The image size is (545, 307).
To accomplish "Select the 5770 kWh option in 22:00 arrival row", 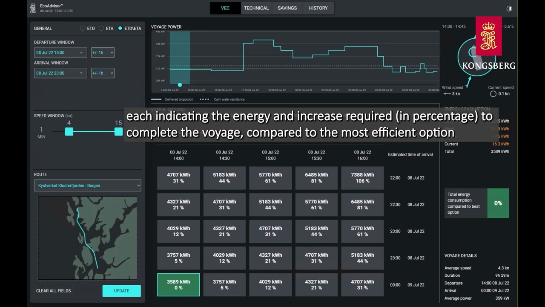I will click(270, 178).
